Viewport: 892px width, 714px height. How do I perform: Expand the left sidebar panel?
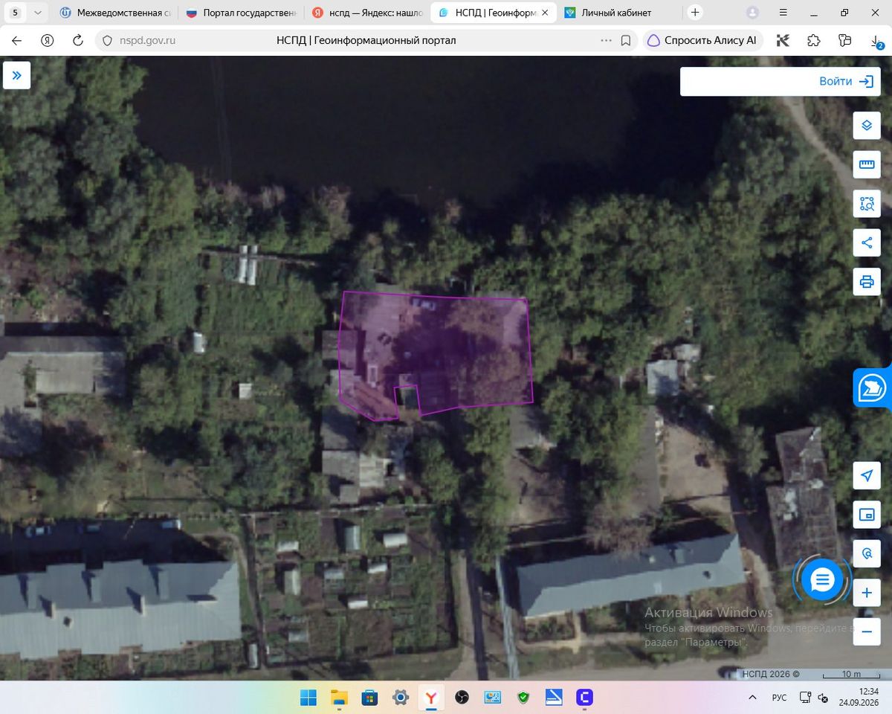[x=16, y=75]
